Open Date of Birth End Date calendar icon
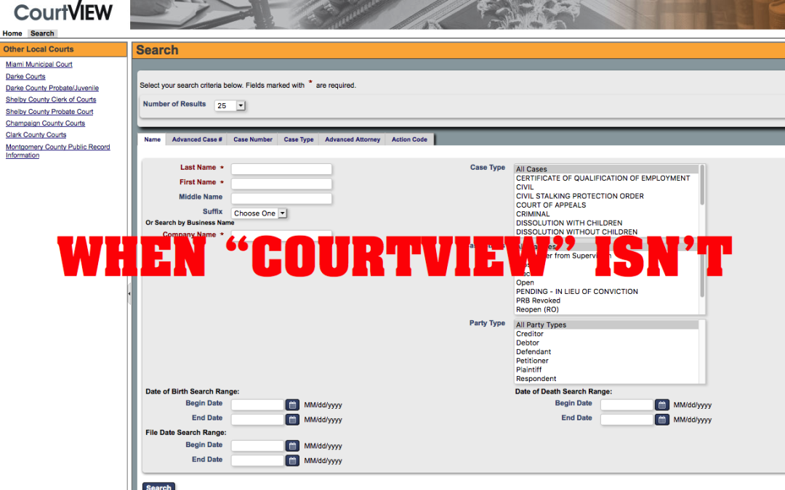Viewport: 785px width, 490px height. pos(292,420)
